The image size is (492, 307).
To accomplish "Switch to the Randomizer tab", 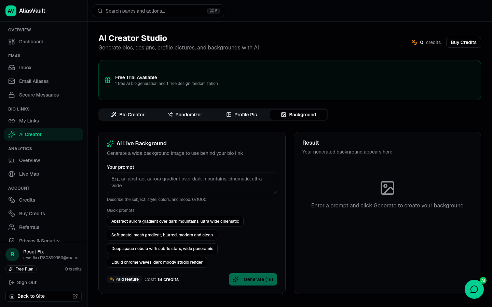I will (184, 115).
